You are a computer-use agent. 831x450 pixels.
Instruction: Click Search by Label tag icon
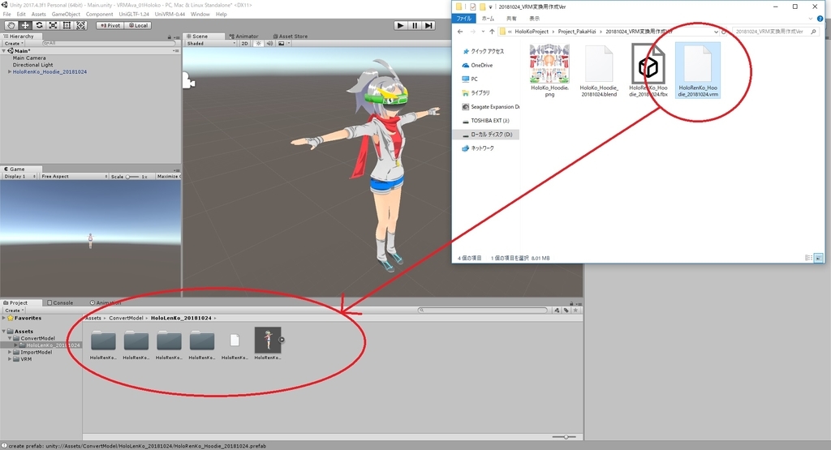point(566,311)
